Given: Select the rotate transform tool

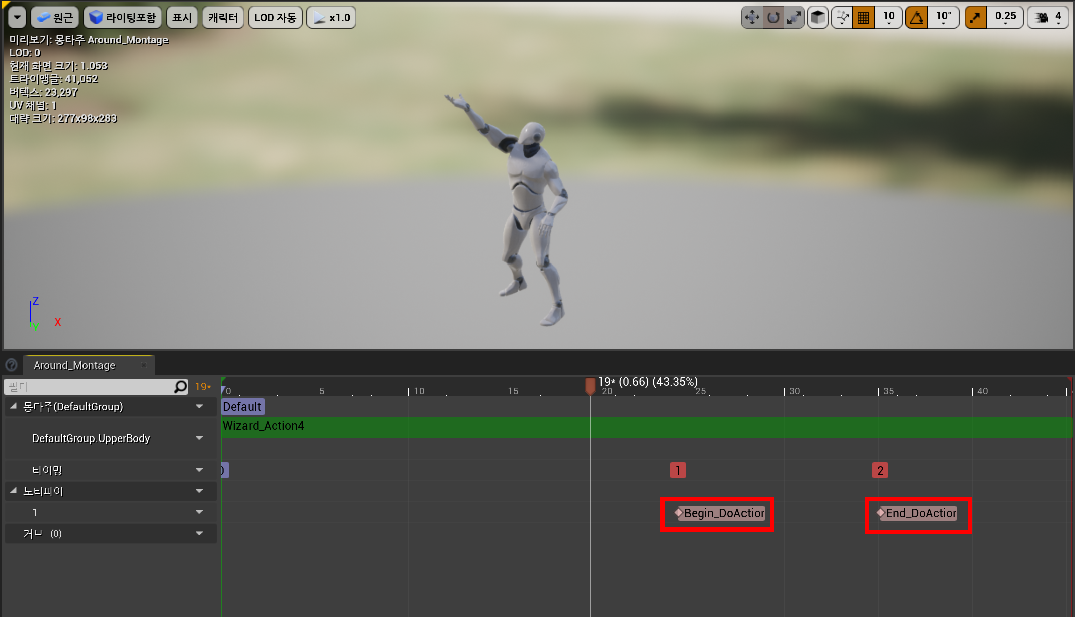Looking at the screenshot, I should click(773, 18).
